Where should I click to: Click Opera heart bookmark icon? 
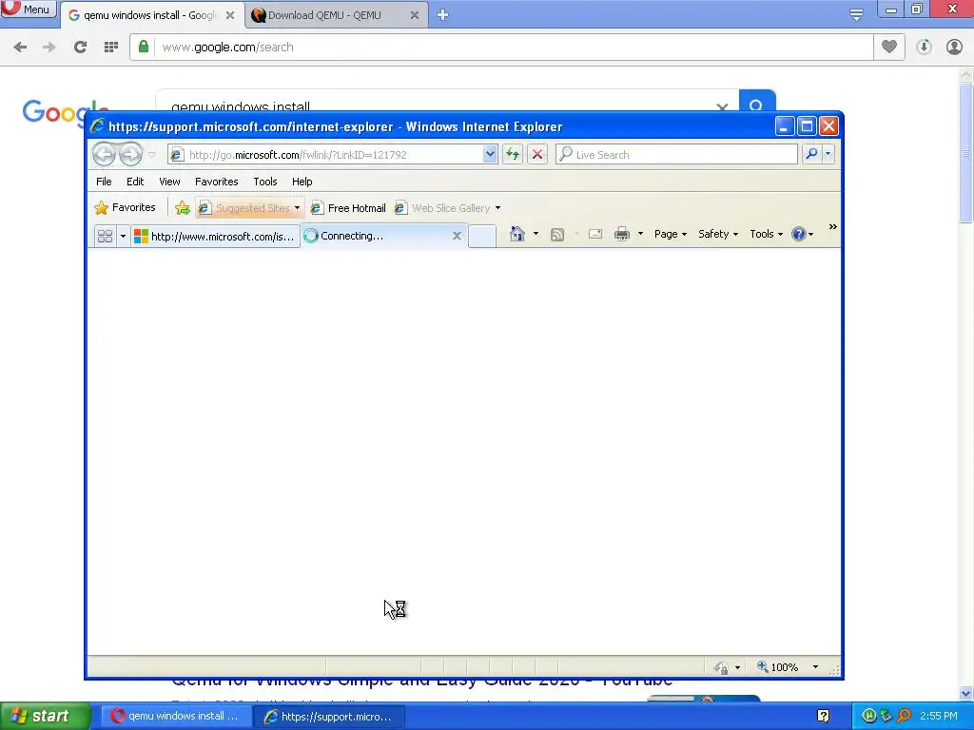[889, 48]
